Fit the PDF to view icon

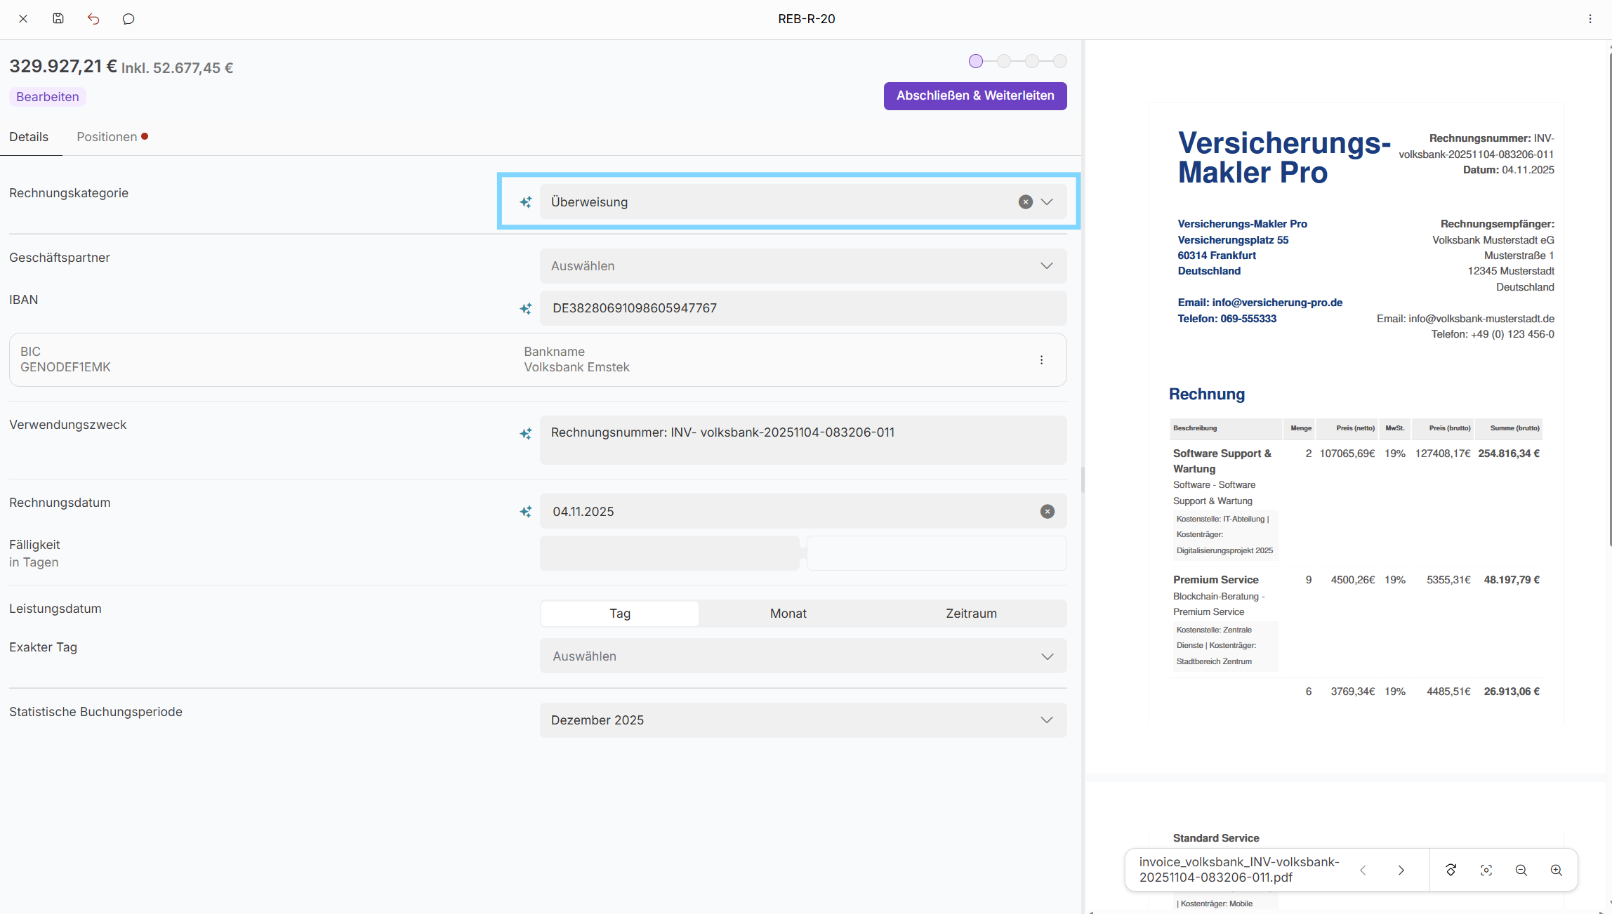(x=1486, y=870)
